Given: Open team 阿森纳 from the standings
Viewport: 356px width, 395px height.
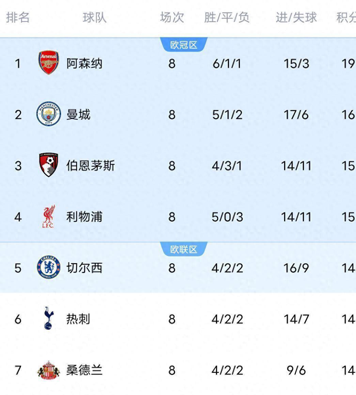Looking at the screenshot, I should coord(84,63).
